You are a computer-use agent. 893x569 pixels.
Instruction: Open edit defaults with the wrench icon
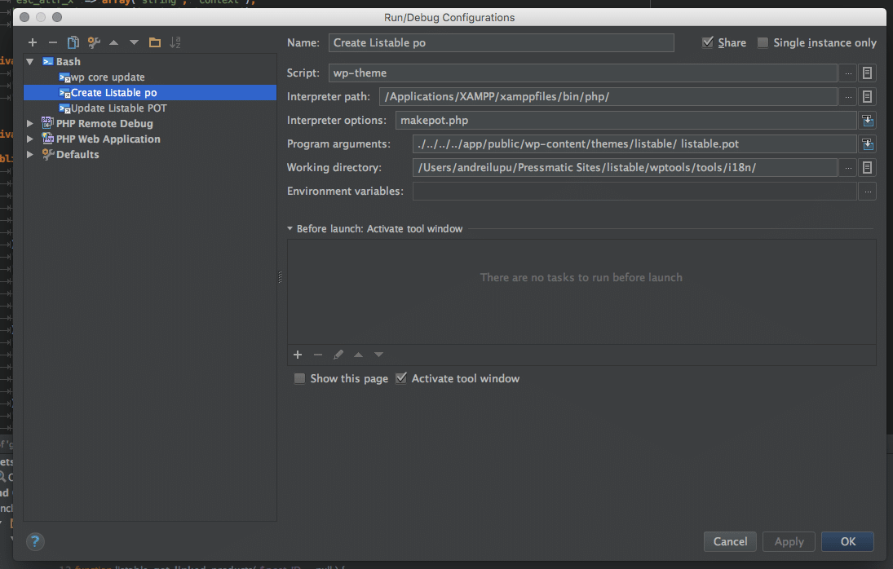pos(93,42)
